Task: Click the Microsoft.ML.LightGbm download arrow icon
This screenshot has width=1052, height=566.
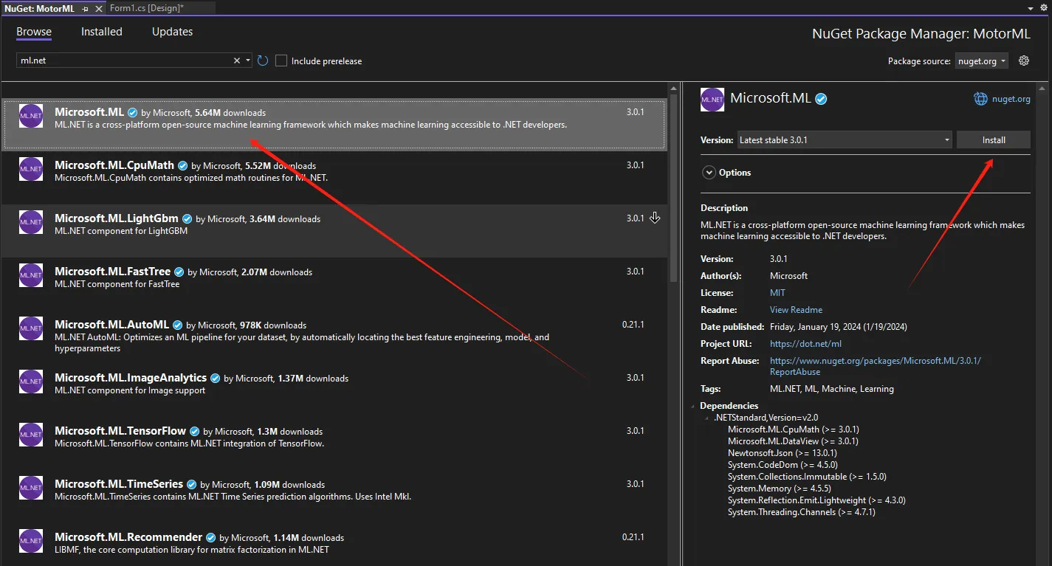Action: 655,218
